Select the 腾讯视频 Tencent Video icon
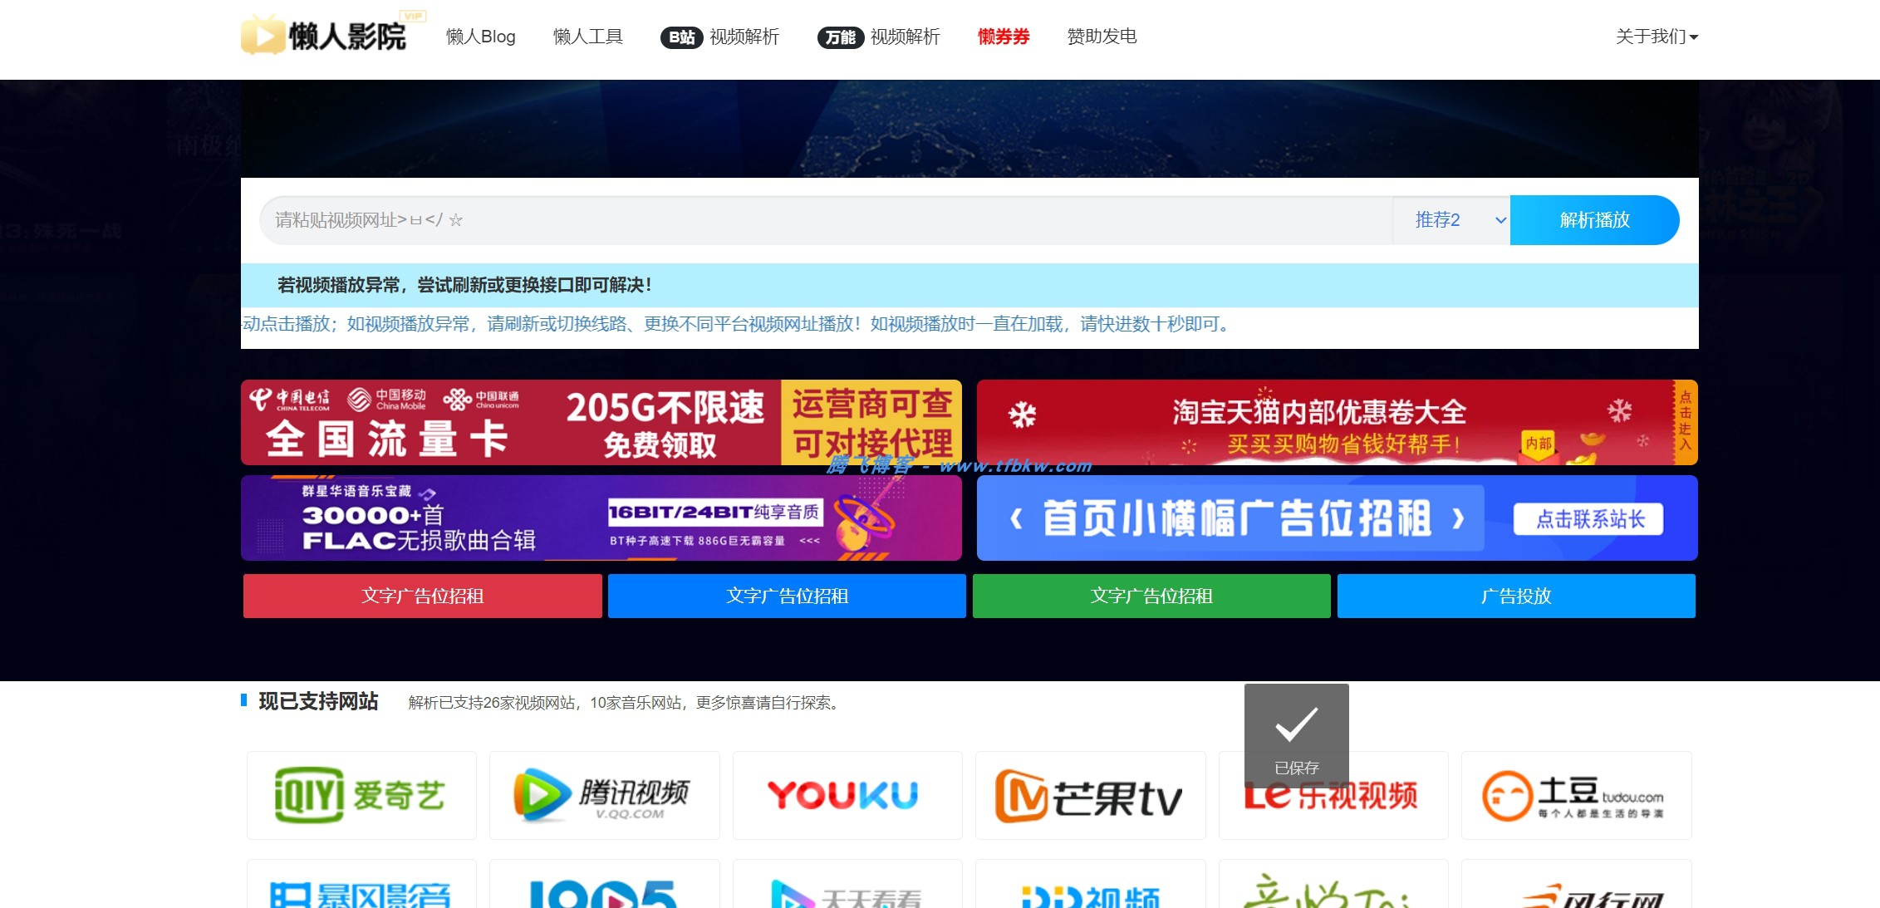1880x908 pixels. click(604, 795)
